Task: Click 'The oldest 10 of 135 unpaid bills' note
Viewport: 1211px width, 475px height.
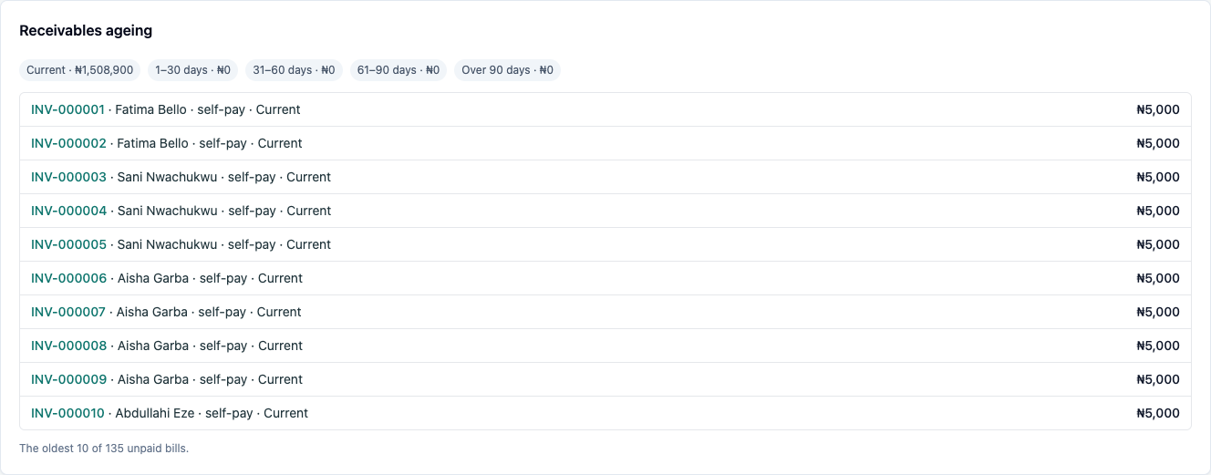Action: pos(104,449)
